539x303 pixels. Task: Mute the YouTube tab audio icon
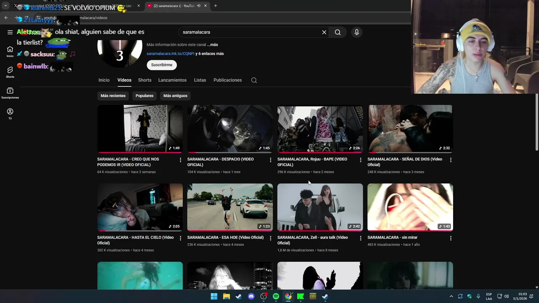tap(199, 6)
